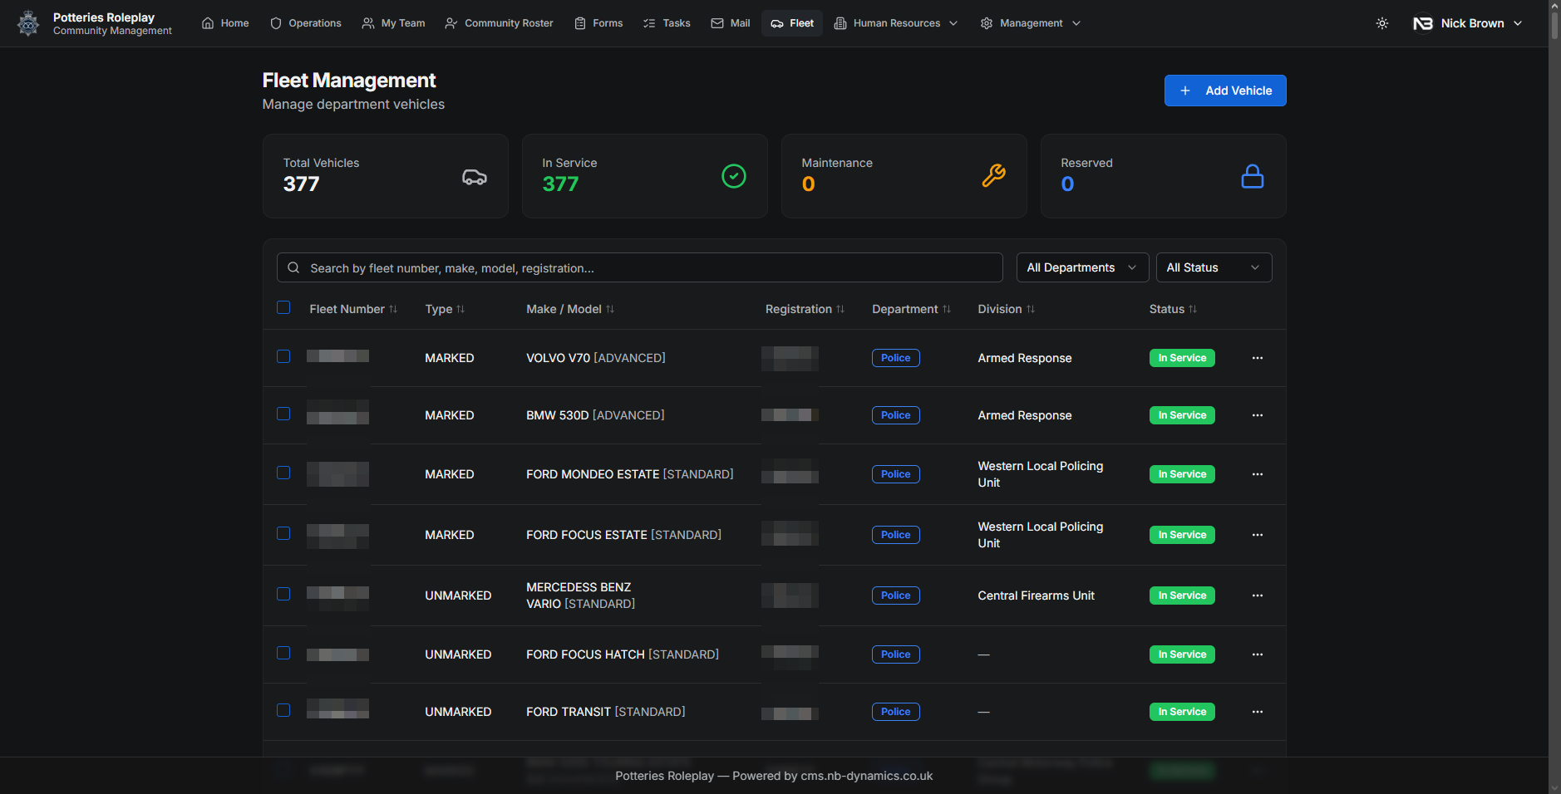Open row actions for FORD TRANSIT
Screen dimensions: 1561x794
pos(1258,712)
